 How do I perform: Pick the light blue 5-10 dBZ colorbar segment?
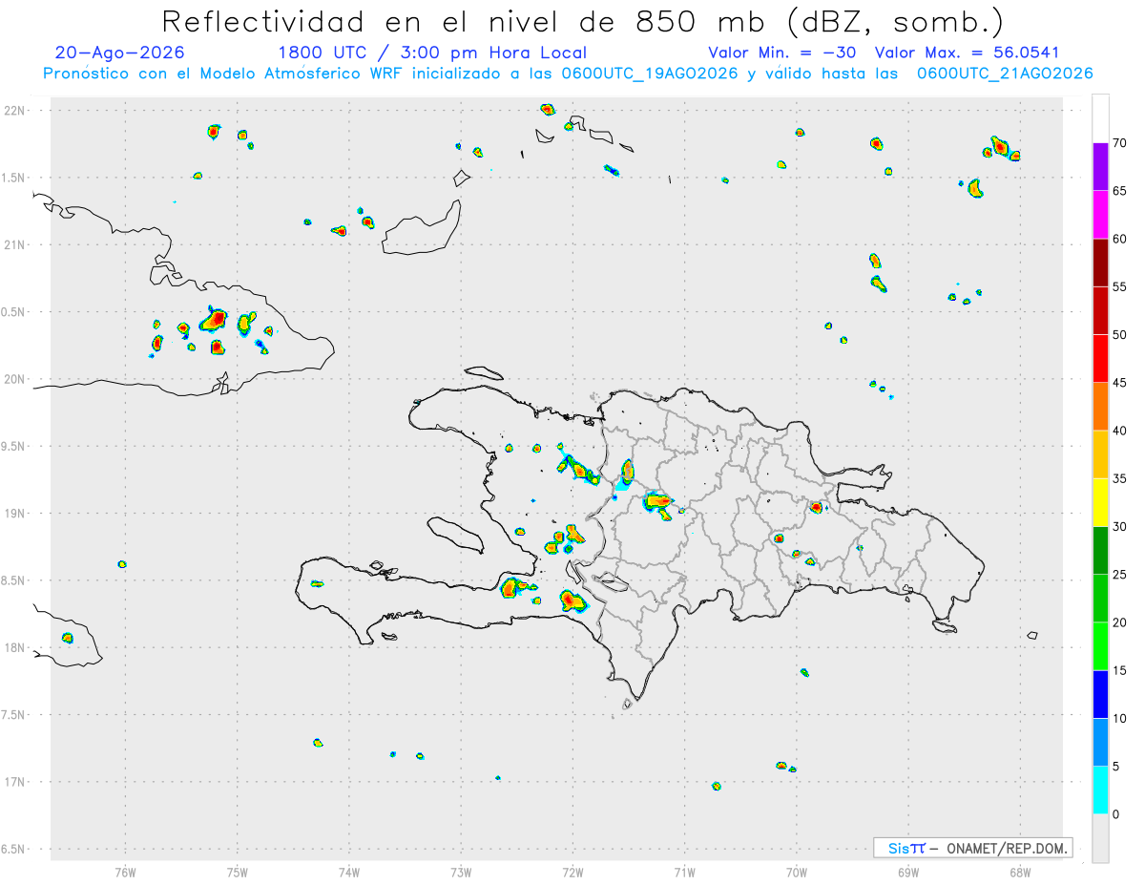(x=1100, y=742)
